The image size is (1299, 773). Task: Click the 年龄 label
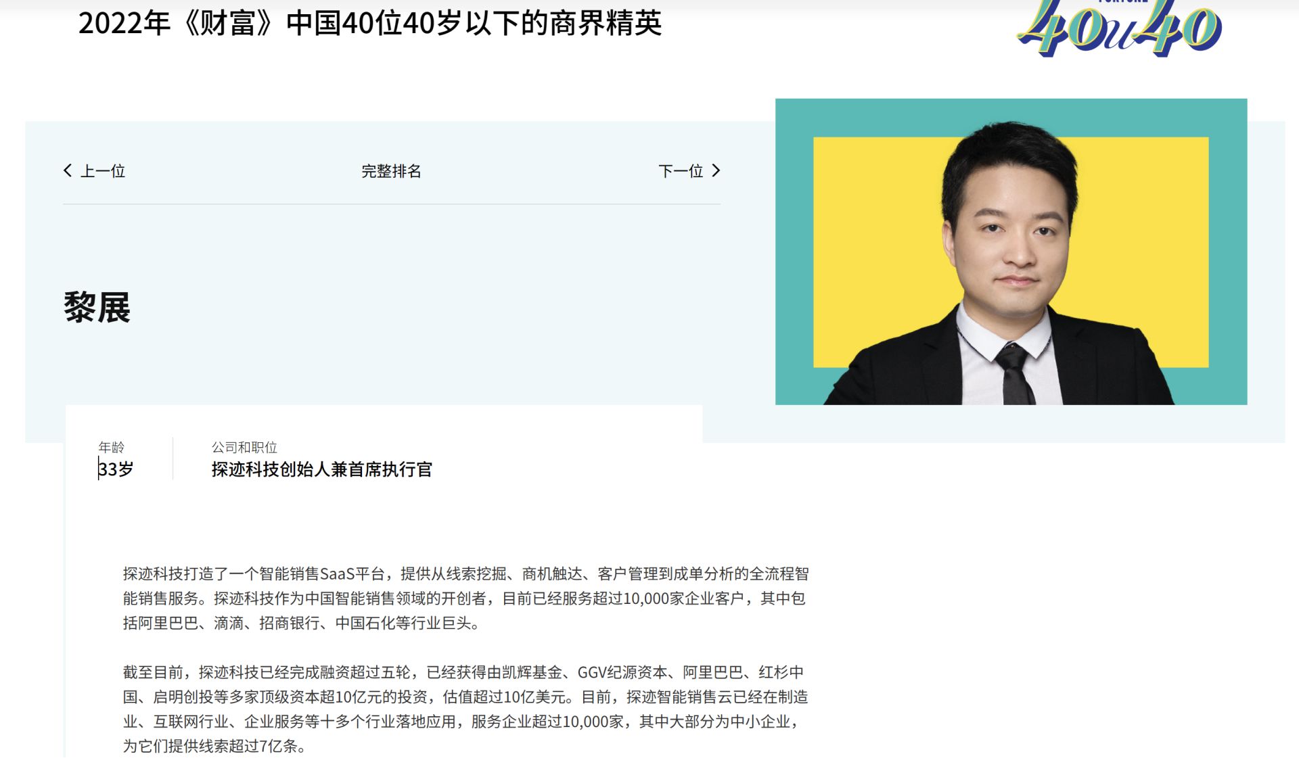111,447
